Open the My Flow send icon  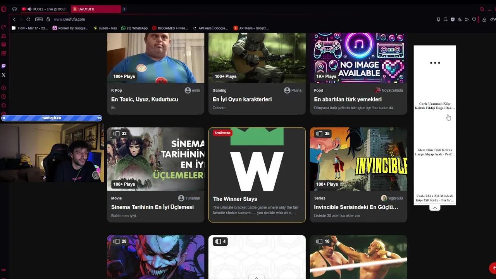[467, 19]
